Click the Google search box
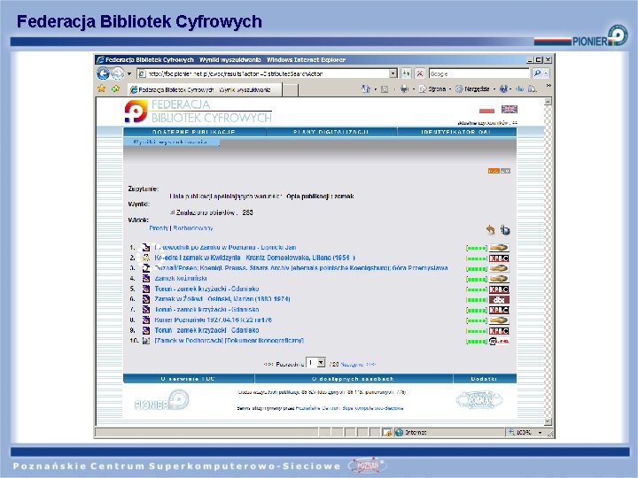Viewport: 638px width, 478px height. pyautogui.click(x=478, y=73)
